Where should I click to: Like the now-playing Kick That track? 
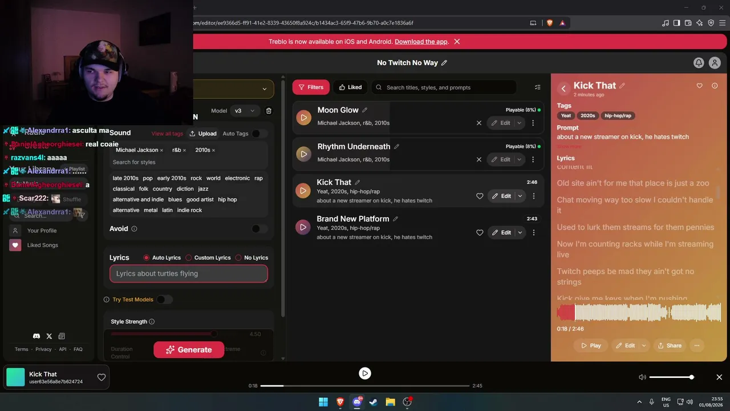(x=101, y=377)
